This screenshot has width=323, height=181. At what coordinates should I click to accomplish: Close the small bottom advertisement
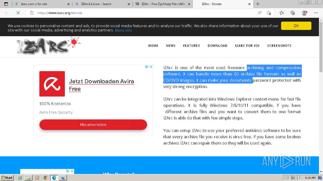pyautogui.click(x=72, y=171)
